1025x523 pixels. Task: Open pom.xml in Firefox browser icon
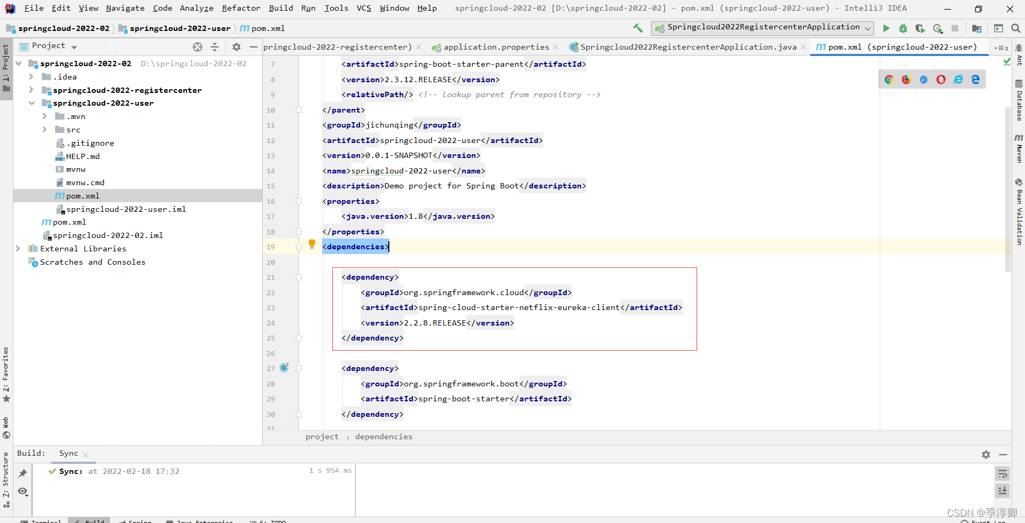pyautogui.click(x=906, y=80)
